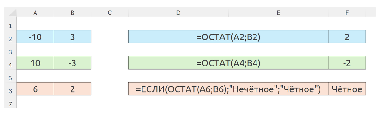
Task: Click cell B4 containing -3
Action: (x=73, y=63)
